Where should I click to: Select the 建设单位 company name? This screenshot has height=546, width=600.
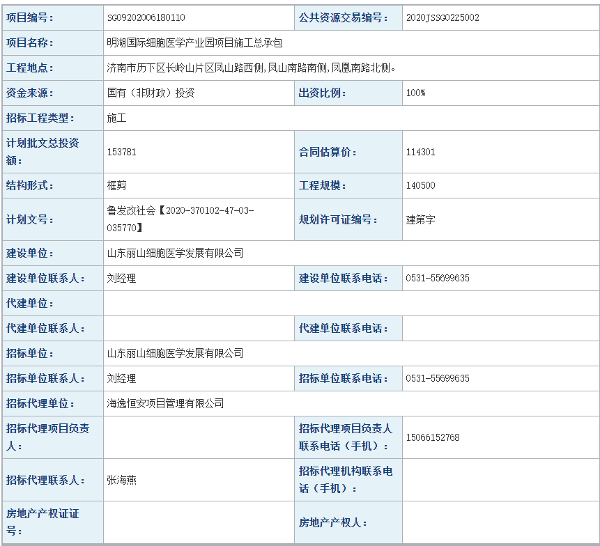[x=175, y=253]
